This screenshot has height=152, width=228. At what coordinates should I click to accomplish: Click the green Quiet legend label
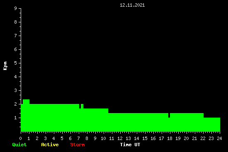pos(19,145)
